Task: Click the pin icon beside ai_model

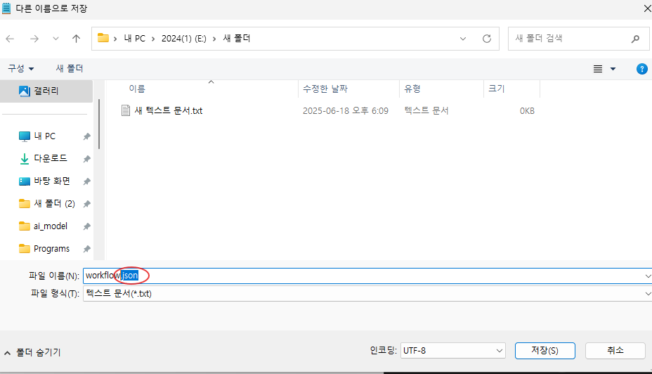Action: (x=86, y=226)
